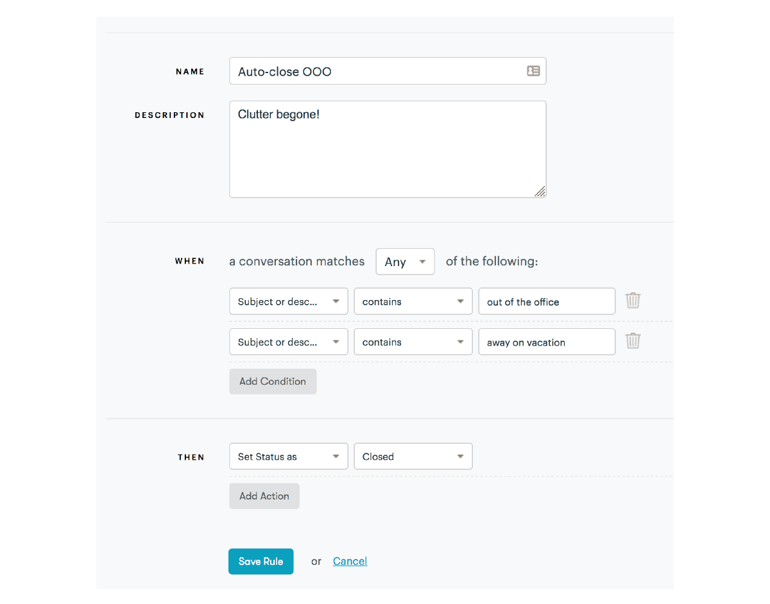The image size is (770, 604).
Task: Open the "Set Status as" action dropdown
Action: [x=288, y=456]
